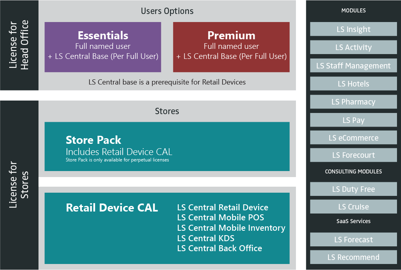Click the MODULES heading

pyautogui.click(x=353, y=10)
